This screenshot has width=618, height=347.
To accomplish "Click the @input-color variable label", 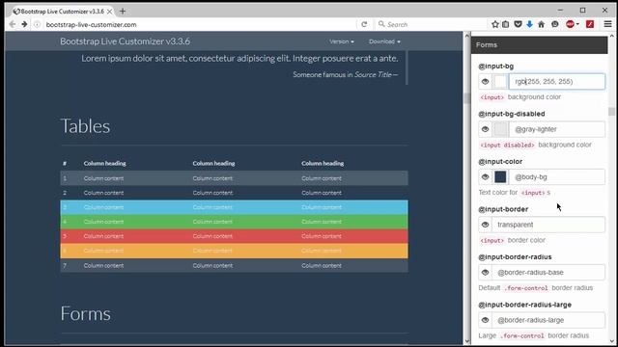I will 500,162.
